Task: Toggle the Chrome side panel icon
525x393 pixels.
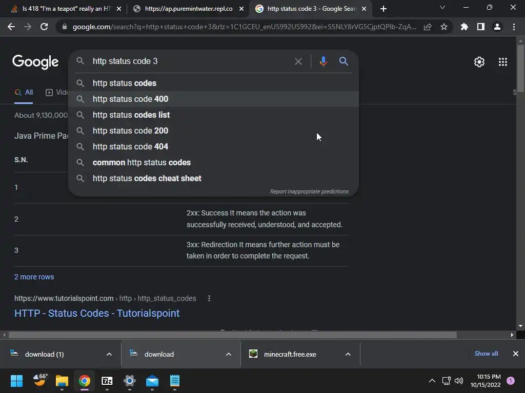Action: pyautogui.click(x=480, y=27)
